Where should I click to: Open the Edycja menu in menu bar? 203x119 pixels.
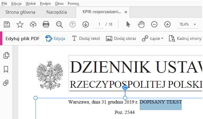16,4
